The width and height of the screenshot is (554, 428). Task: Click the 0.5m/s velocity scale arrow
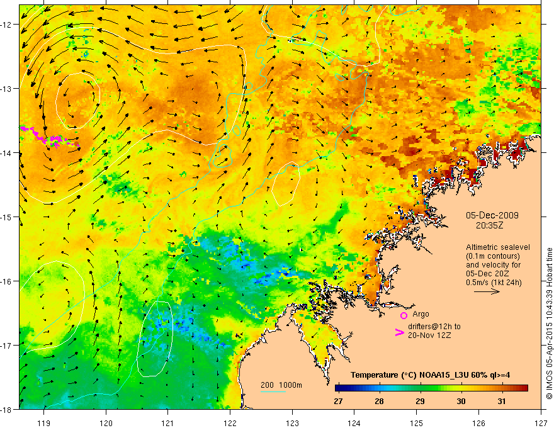tap(487, 291)
